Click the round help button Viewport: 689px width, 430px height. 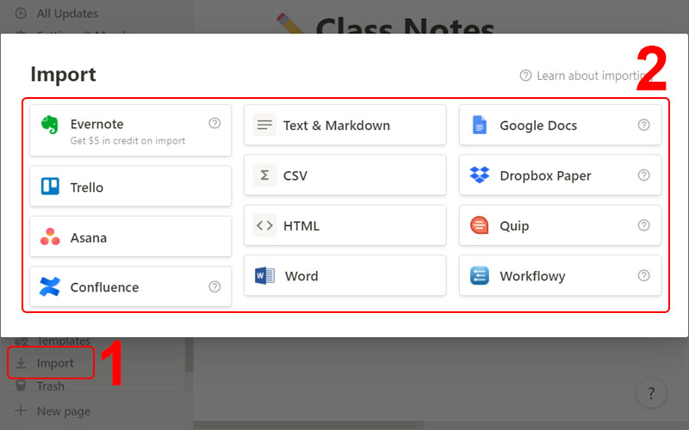651,393
